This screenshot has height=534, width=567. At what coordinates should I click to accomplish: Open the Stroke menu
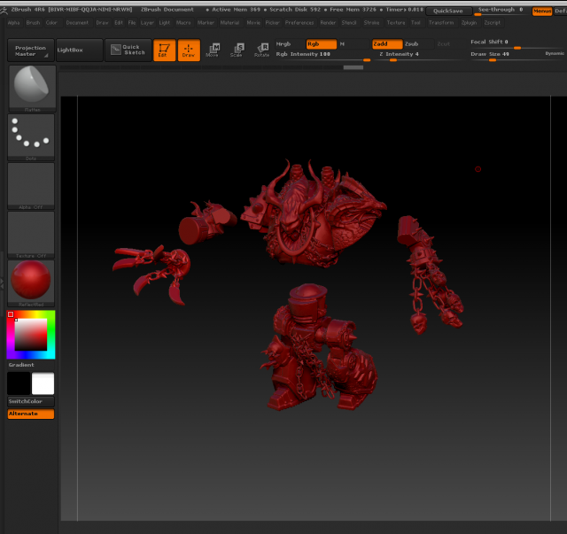click(372, 23)
